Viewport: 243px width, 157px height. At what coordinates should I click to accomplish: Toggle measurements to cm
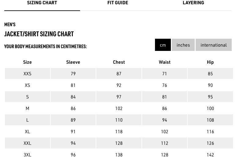pyautogui.click(x=163, y=45)
